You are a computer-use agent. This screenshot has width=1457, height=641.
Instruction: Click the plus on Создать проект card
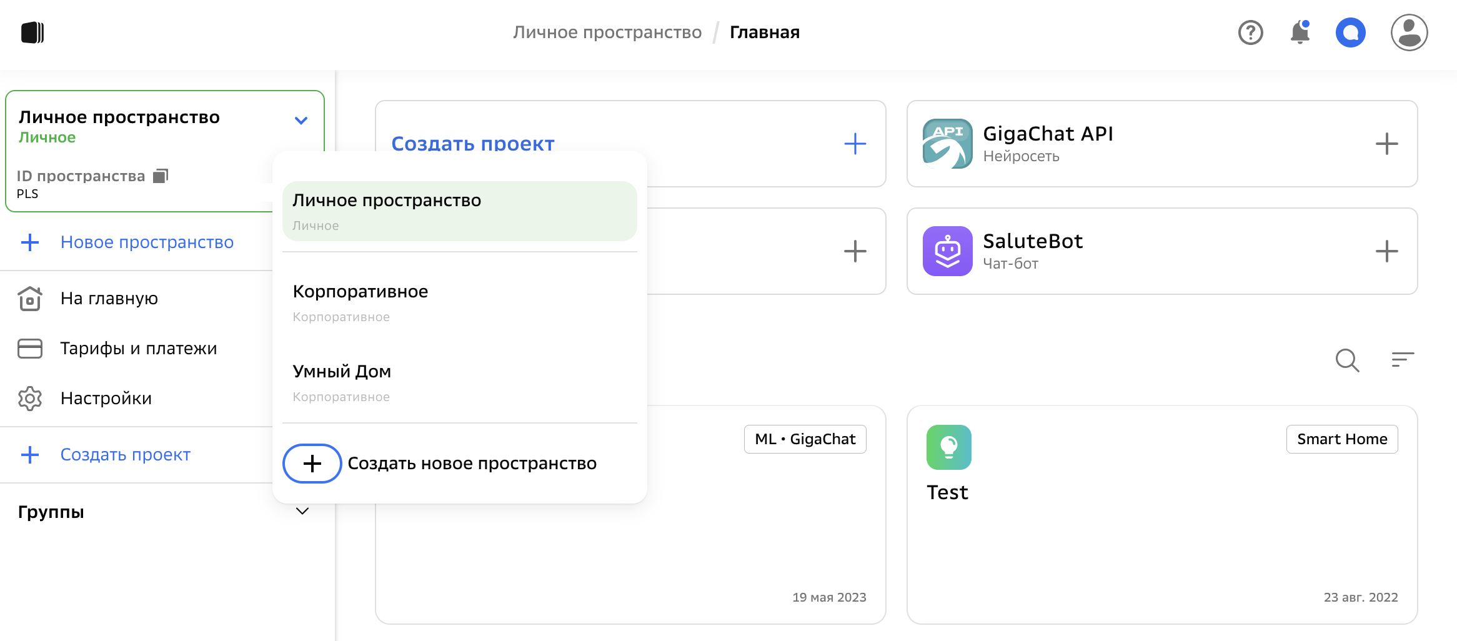tap(855, 144)
